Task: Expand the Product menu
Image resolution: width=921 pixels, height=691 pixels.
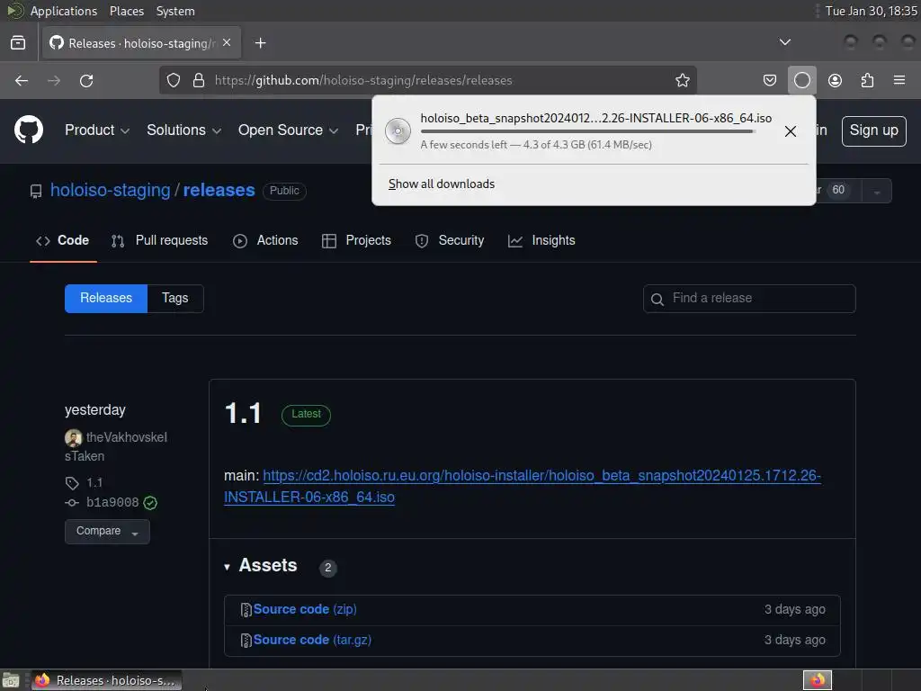Action: click(x=97, y=130)
